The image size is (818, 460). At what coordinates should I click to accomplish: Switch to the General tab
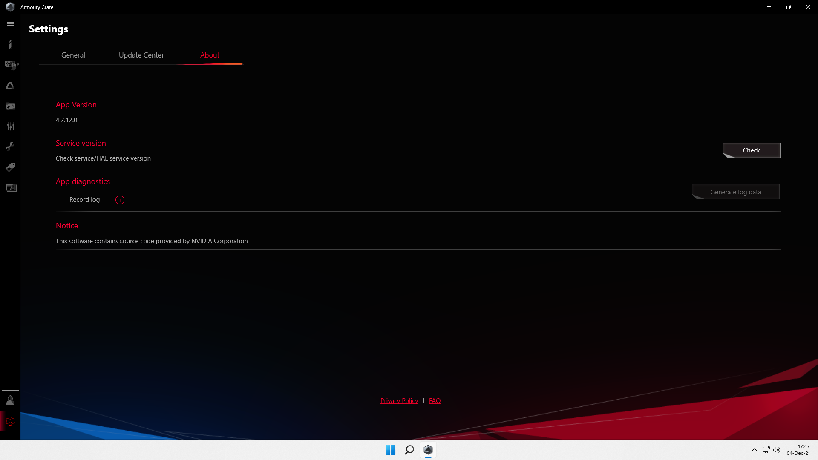coord(73,55)
